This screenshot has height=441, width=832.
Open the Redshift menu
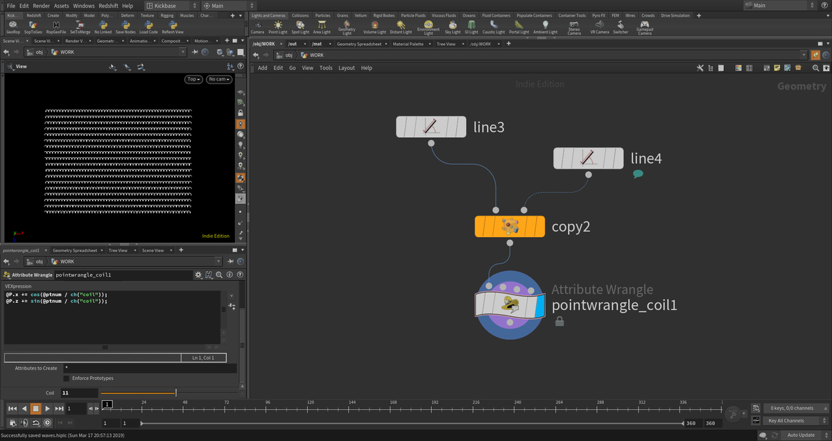coord(107,6)
